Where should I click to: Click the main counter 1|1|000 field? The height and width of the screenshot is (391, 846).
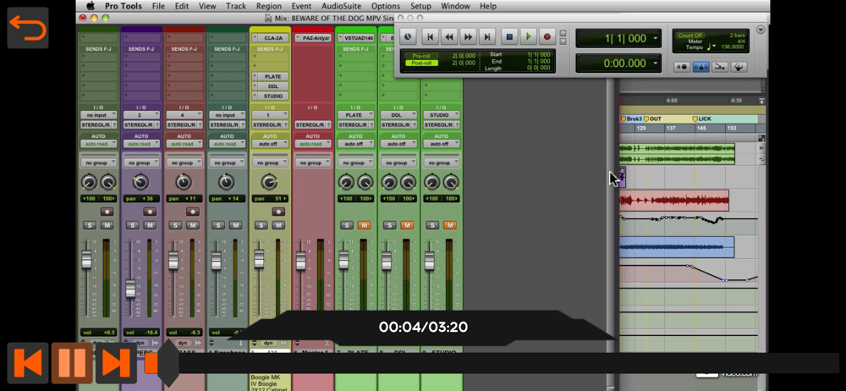click(618, 38)
